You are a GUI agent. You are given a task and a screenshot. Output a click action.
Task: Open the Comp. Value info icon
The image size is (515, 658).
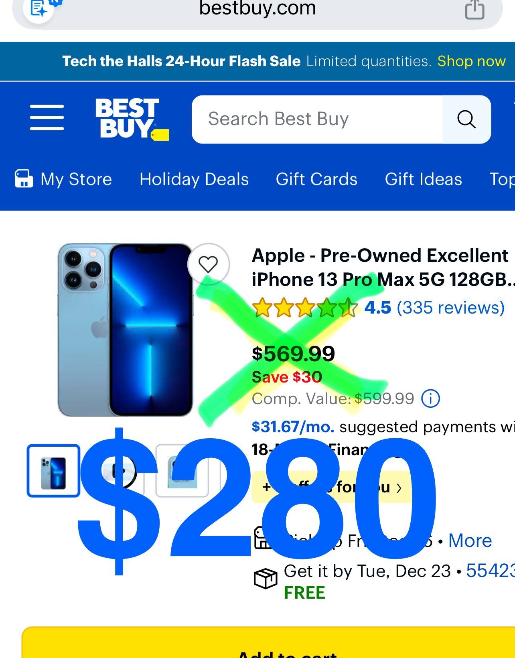point(430,399)
